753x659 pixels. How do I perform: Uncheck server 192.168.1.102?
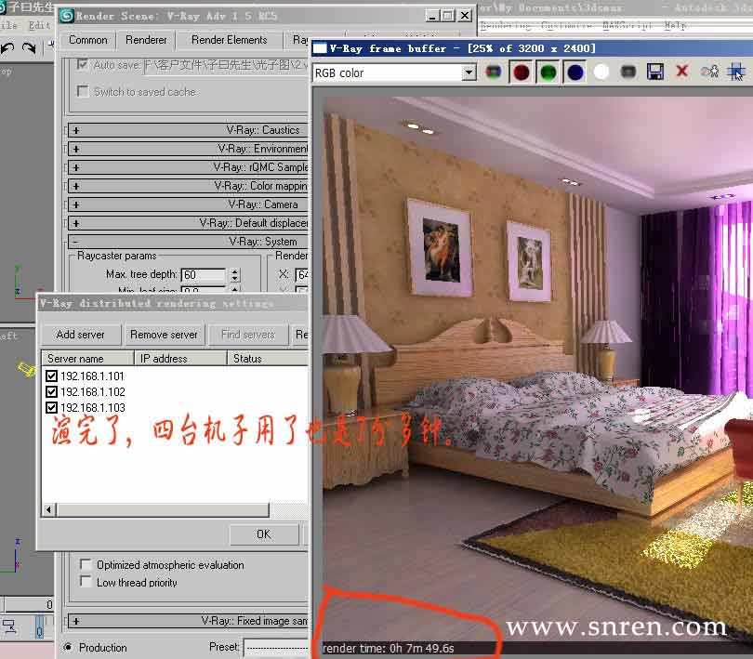(x=51, y=392)
